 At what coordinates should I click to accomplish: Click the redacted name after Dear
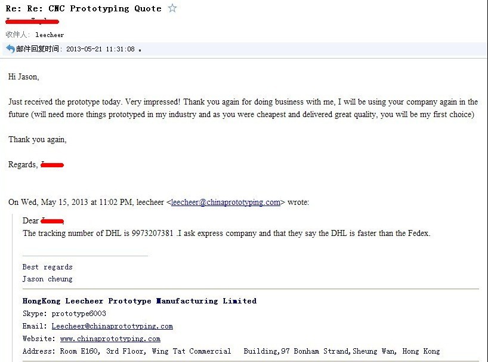point(52,221)
